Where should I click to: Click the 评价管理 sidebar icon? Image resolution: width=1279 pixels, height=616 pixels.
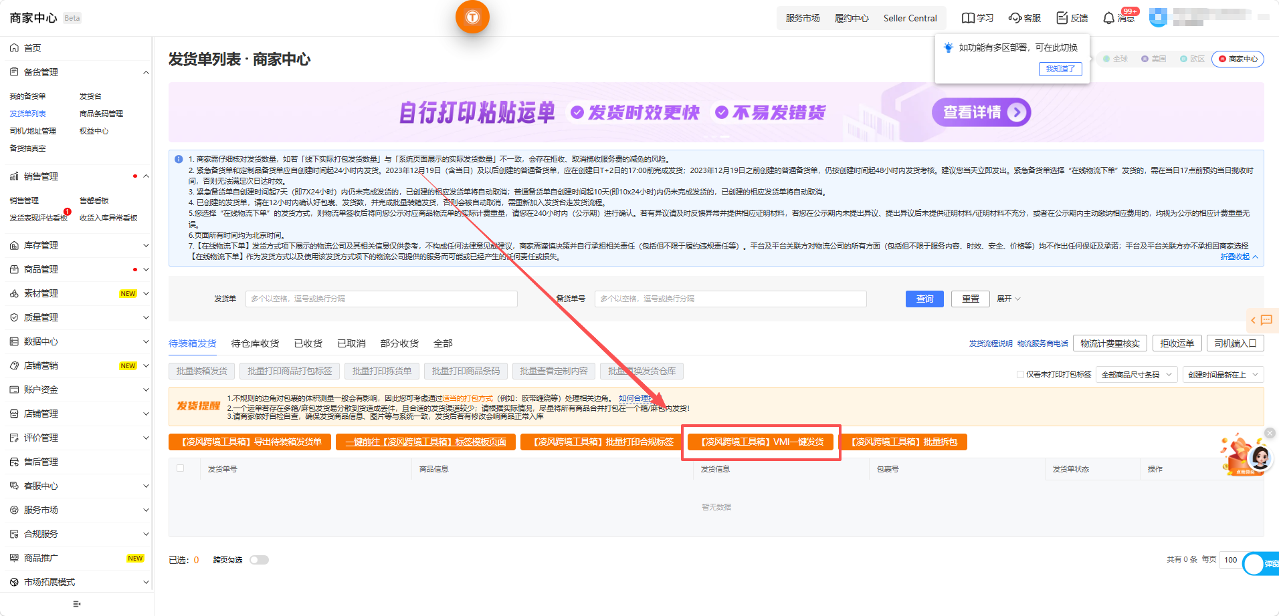click(14, 438)
